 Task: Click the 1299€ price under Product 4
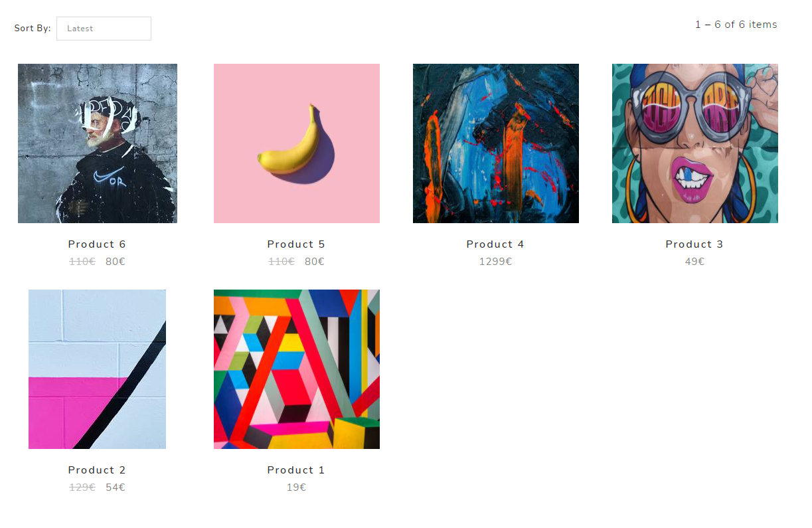point(495,262)
